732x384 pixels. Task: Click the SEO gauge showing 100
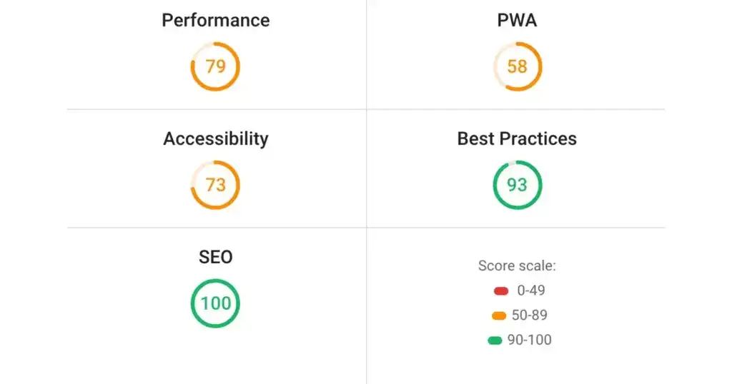(215, 303)
